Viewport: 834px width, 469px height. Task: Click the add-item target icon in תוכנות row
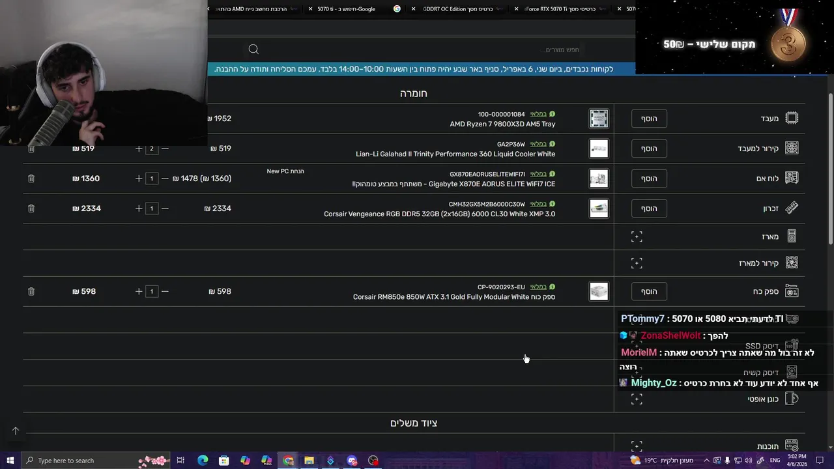tap(637, 446)
